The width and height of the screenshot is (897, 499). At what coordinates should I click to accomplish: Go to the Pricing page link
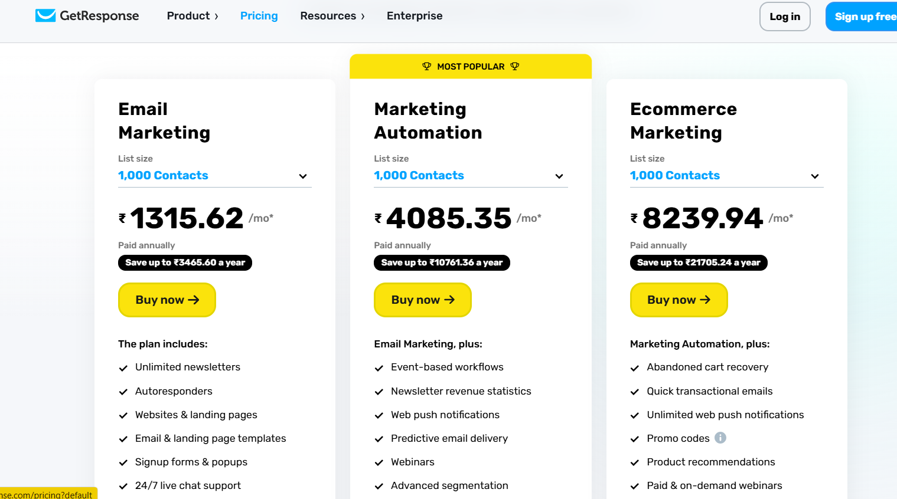(259, 16)
